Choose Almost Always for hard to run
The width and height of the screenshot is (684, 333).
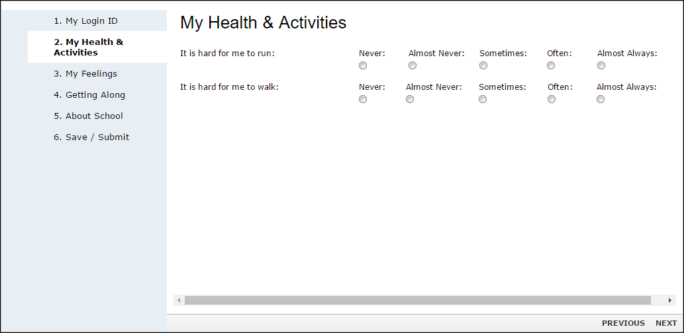(601, 65)
